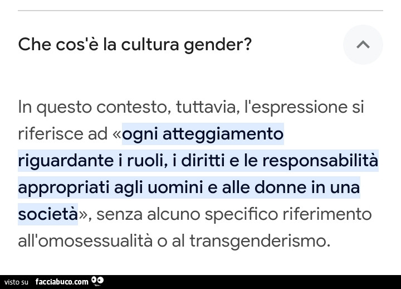This screenshot has width=401, height=289.
Task: Click the word "transgenderismo" in the answer
Action: [x=259, y=242]
